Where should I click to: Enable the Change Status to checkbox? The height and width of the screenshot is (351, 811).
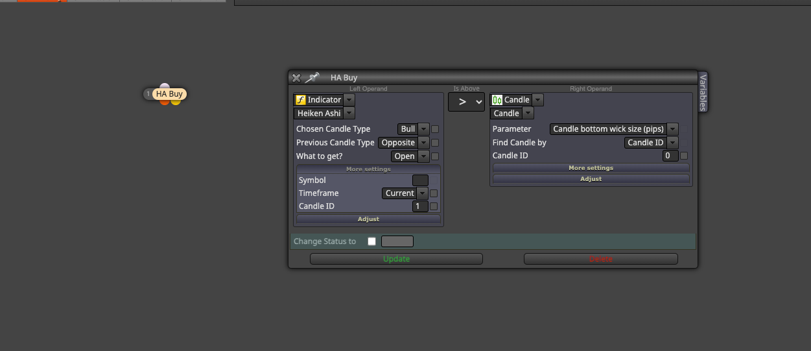point(371,241)
